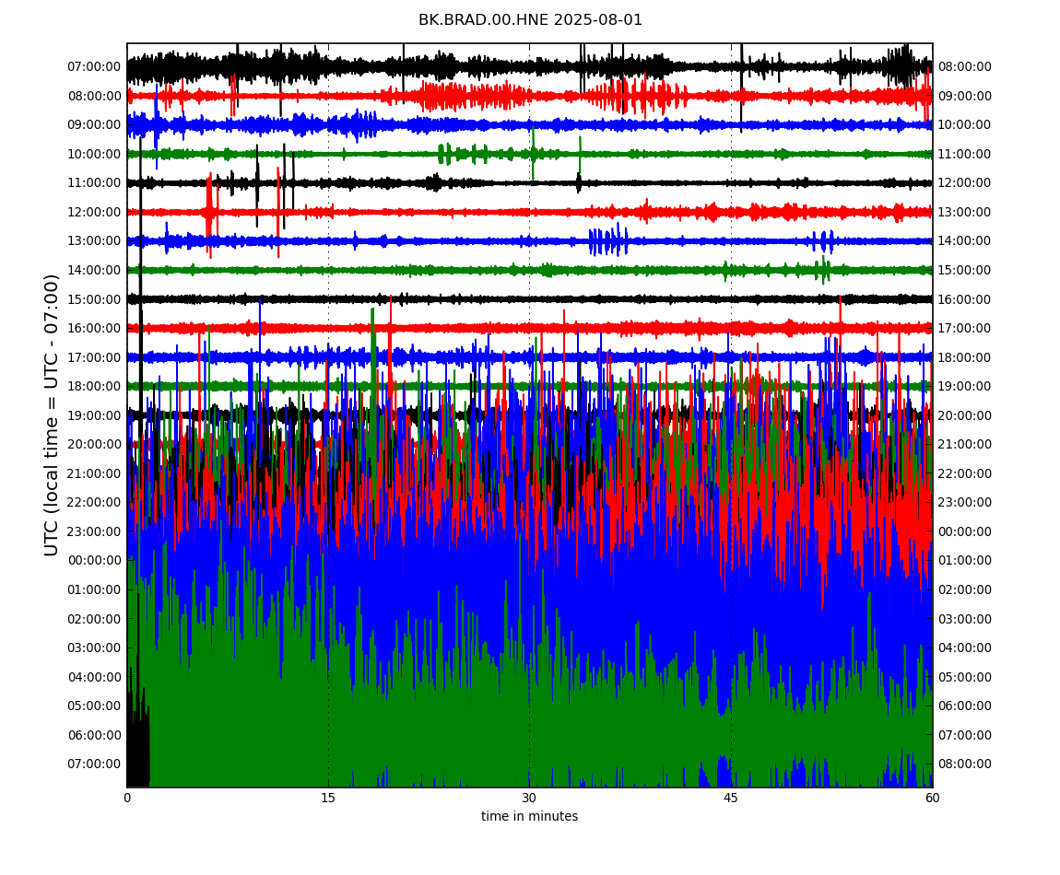The width and height of the screenshot is (1060, 875).
Task: Select the left-axis time label 08:00:00
Action: [x=95, y=96]
